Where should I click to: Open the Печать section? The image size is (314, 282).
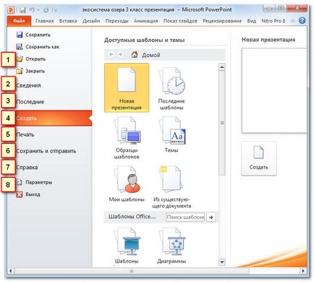point(25,134)
